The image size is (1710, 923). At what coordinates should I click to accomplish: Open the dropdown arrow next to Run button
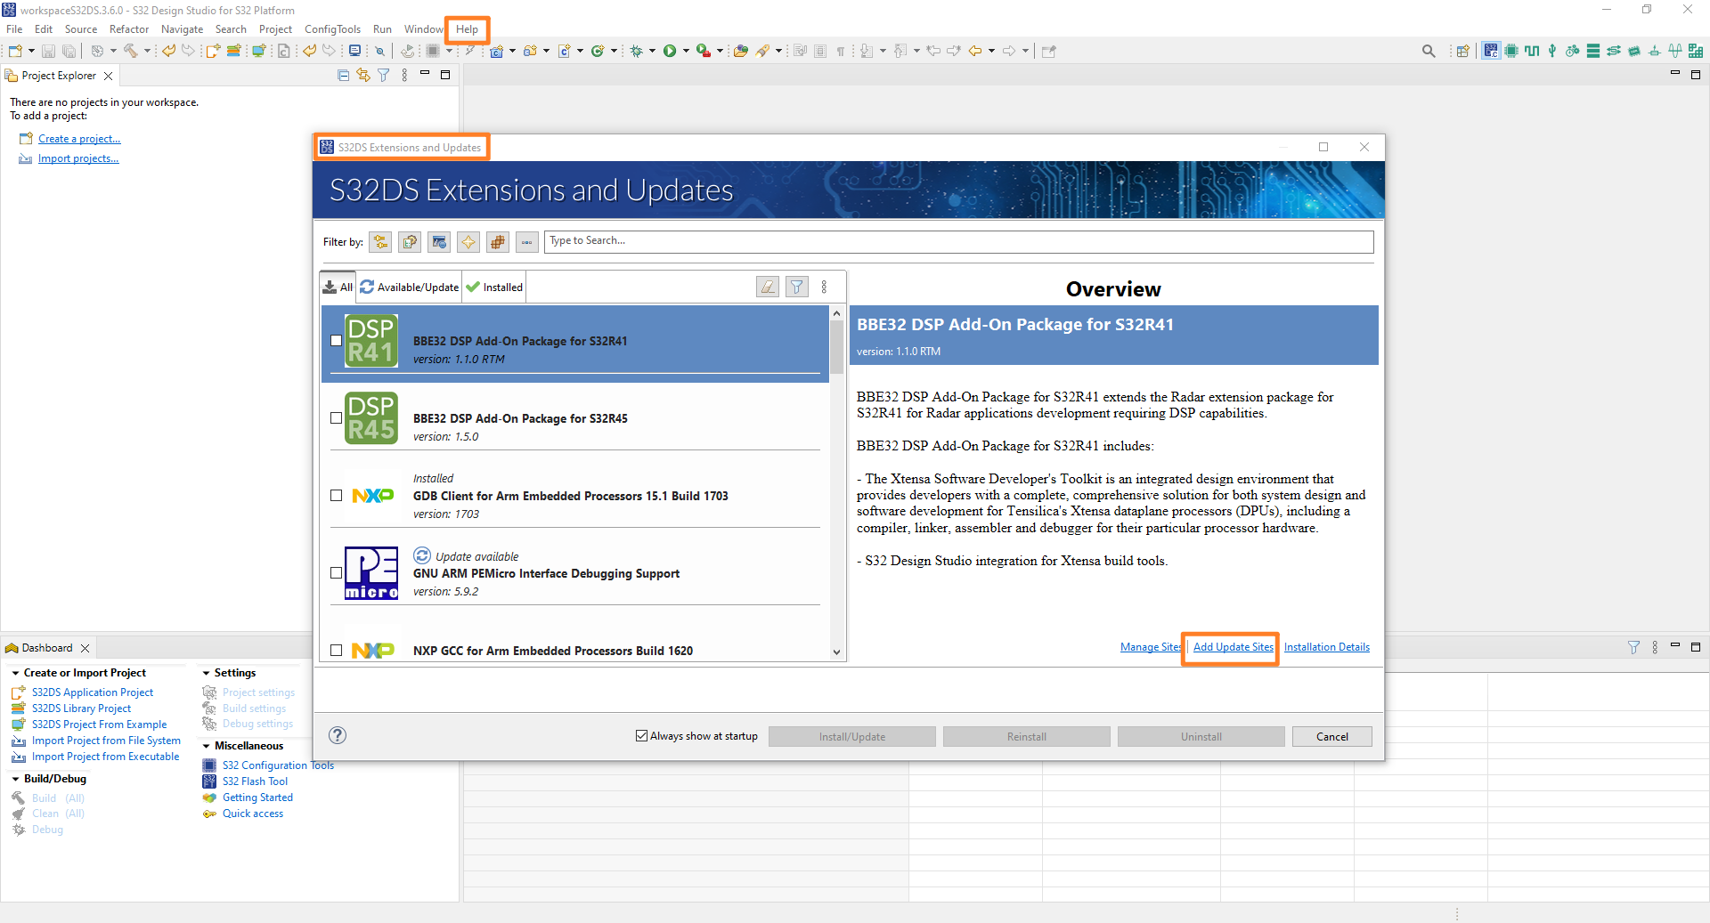686,51
